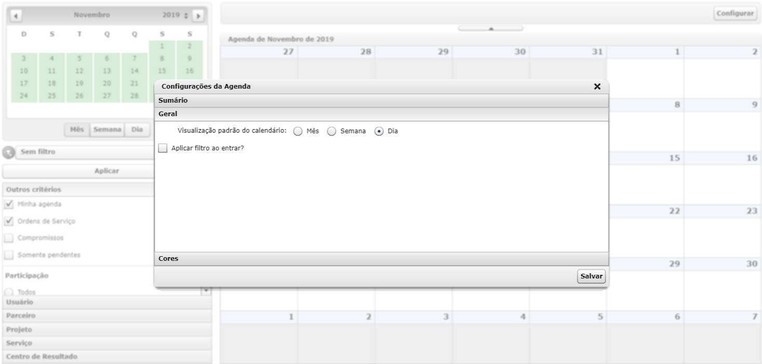The height and width of the screenshot is (364, 762).
Task: Expand Centro de Resultado section
Action: coord(108,357)
